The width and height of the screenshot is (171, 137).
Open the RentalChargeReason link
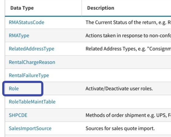pyautogui.click(x=32, y=62)
